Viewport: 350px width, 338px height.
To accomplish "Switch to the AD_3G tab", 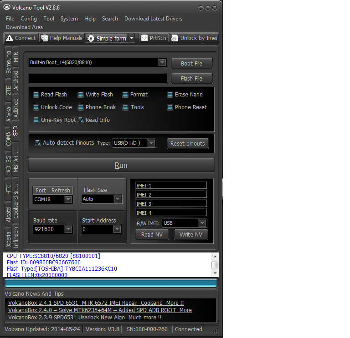I will coord(8,164).
